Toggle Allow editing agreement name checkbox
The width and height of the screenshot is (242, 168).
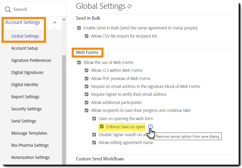click(94, 143)
